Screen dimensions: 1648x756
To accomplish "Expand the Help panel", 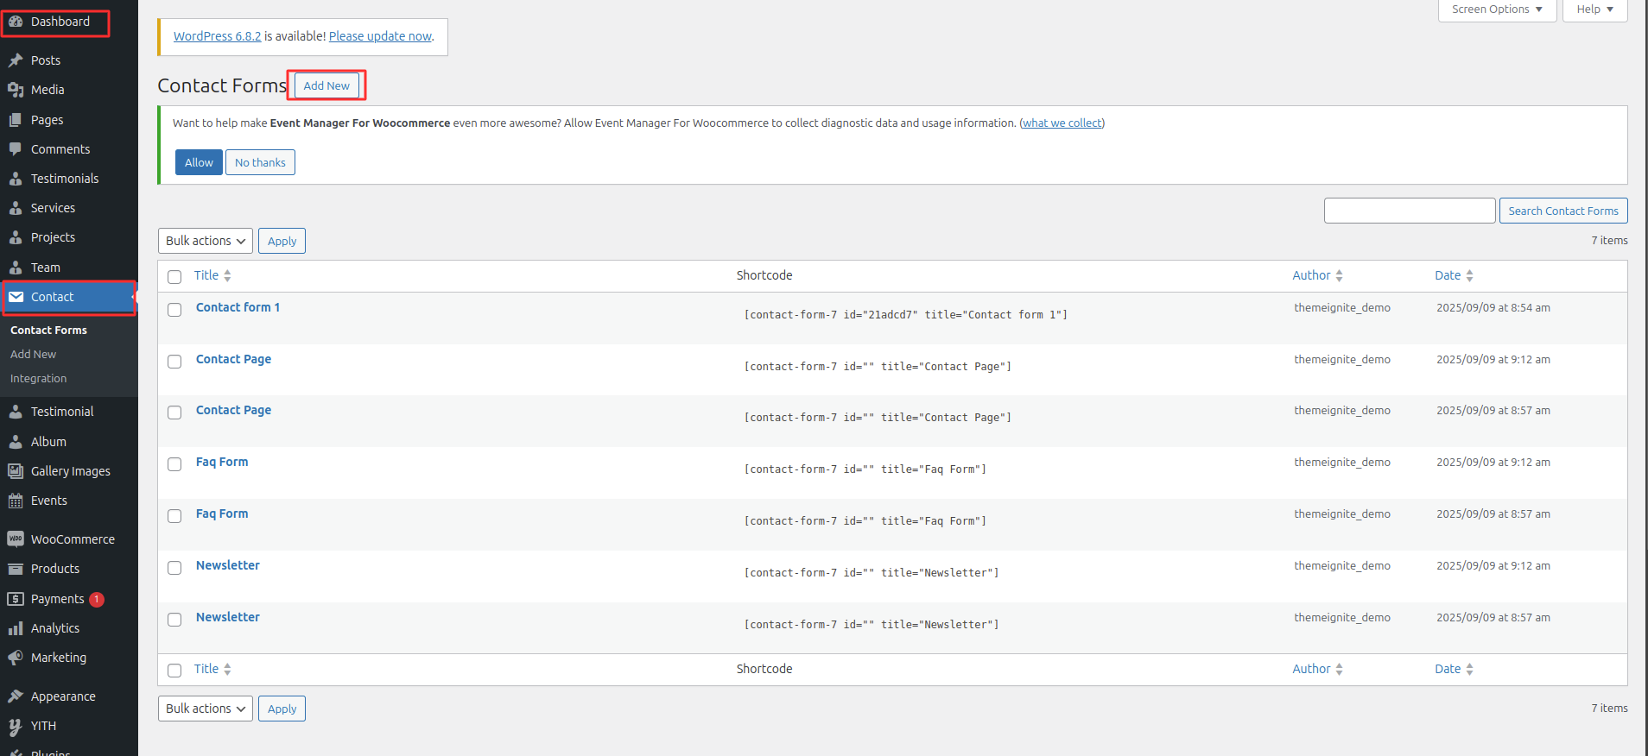I will (1594, 9).
